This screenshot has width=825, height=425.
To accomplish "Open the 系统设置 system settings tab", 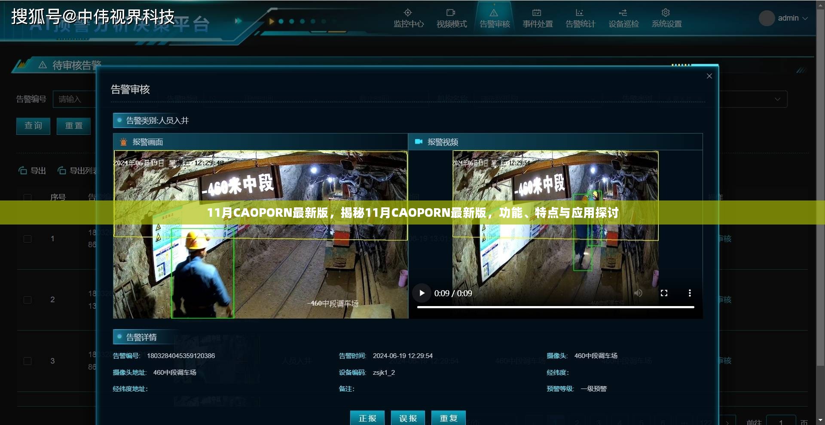I will pyautogui.click(x=666, y=18).
